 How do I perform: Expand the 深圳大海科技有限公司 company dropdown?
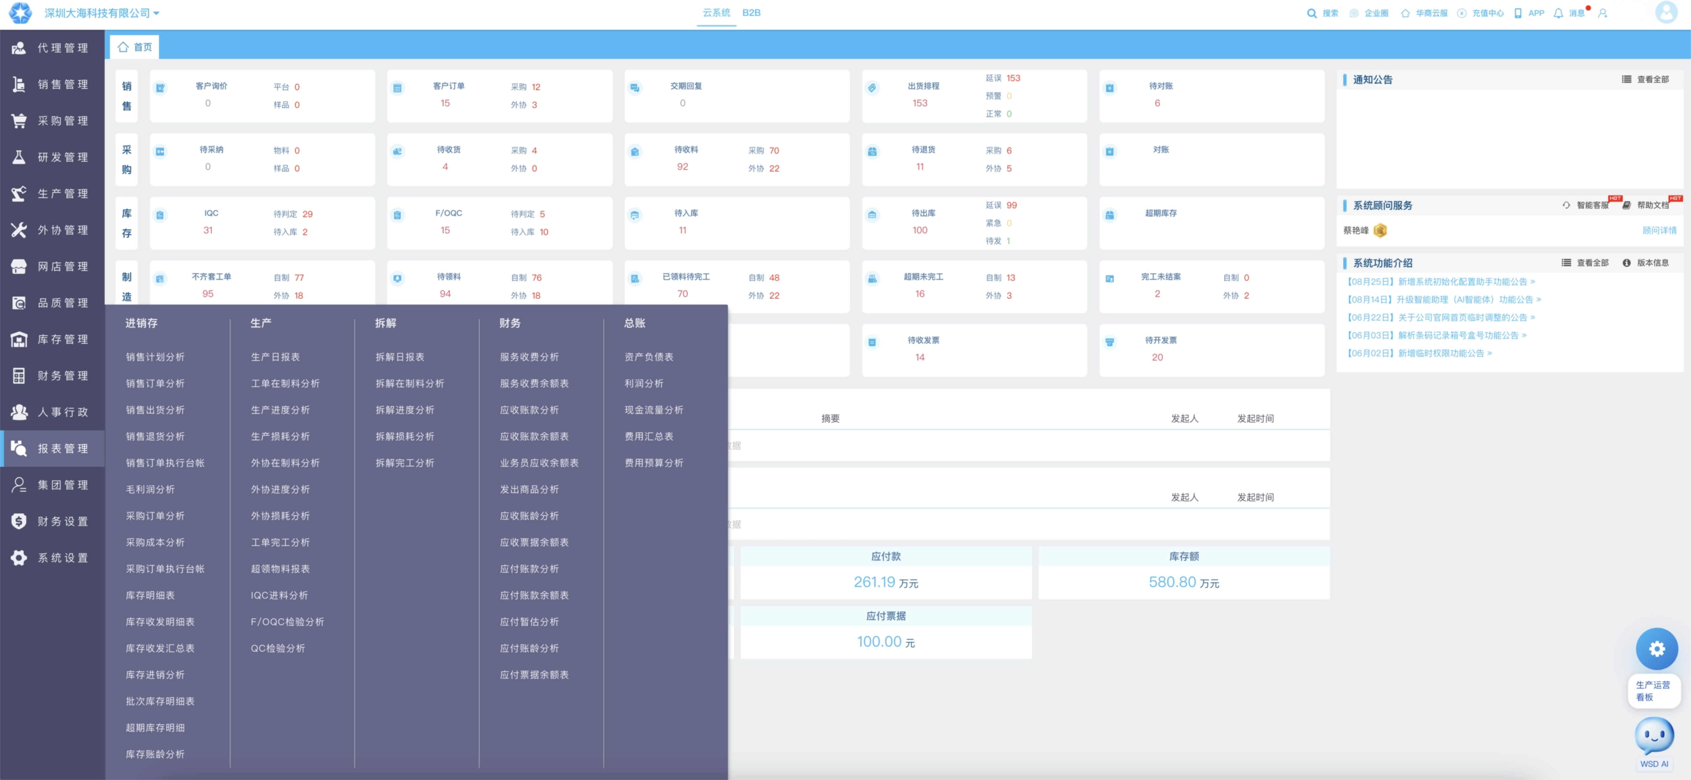[x=102, y=13]
